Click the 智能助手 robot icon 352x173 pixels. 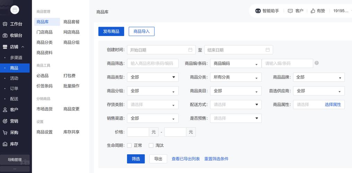coord(258,11)
